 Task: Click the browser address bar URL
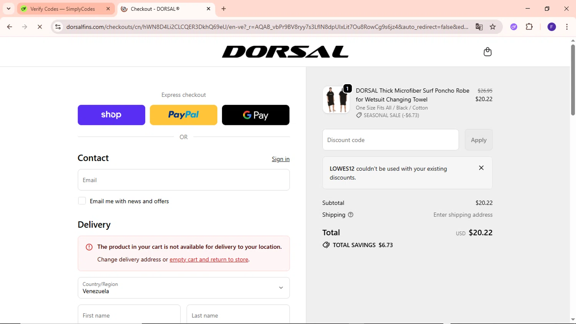[267, 27]
